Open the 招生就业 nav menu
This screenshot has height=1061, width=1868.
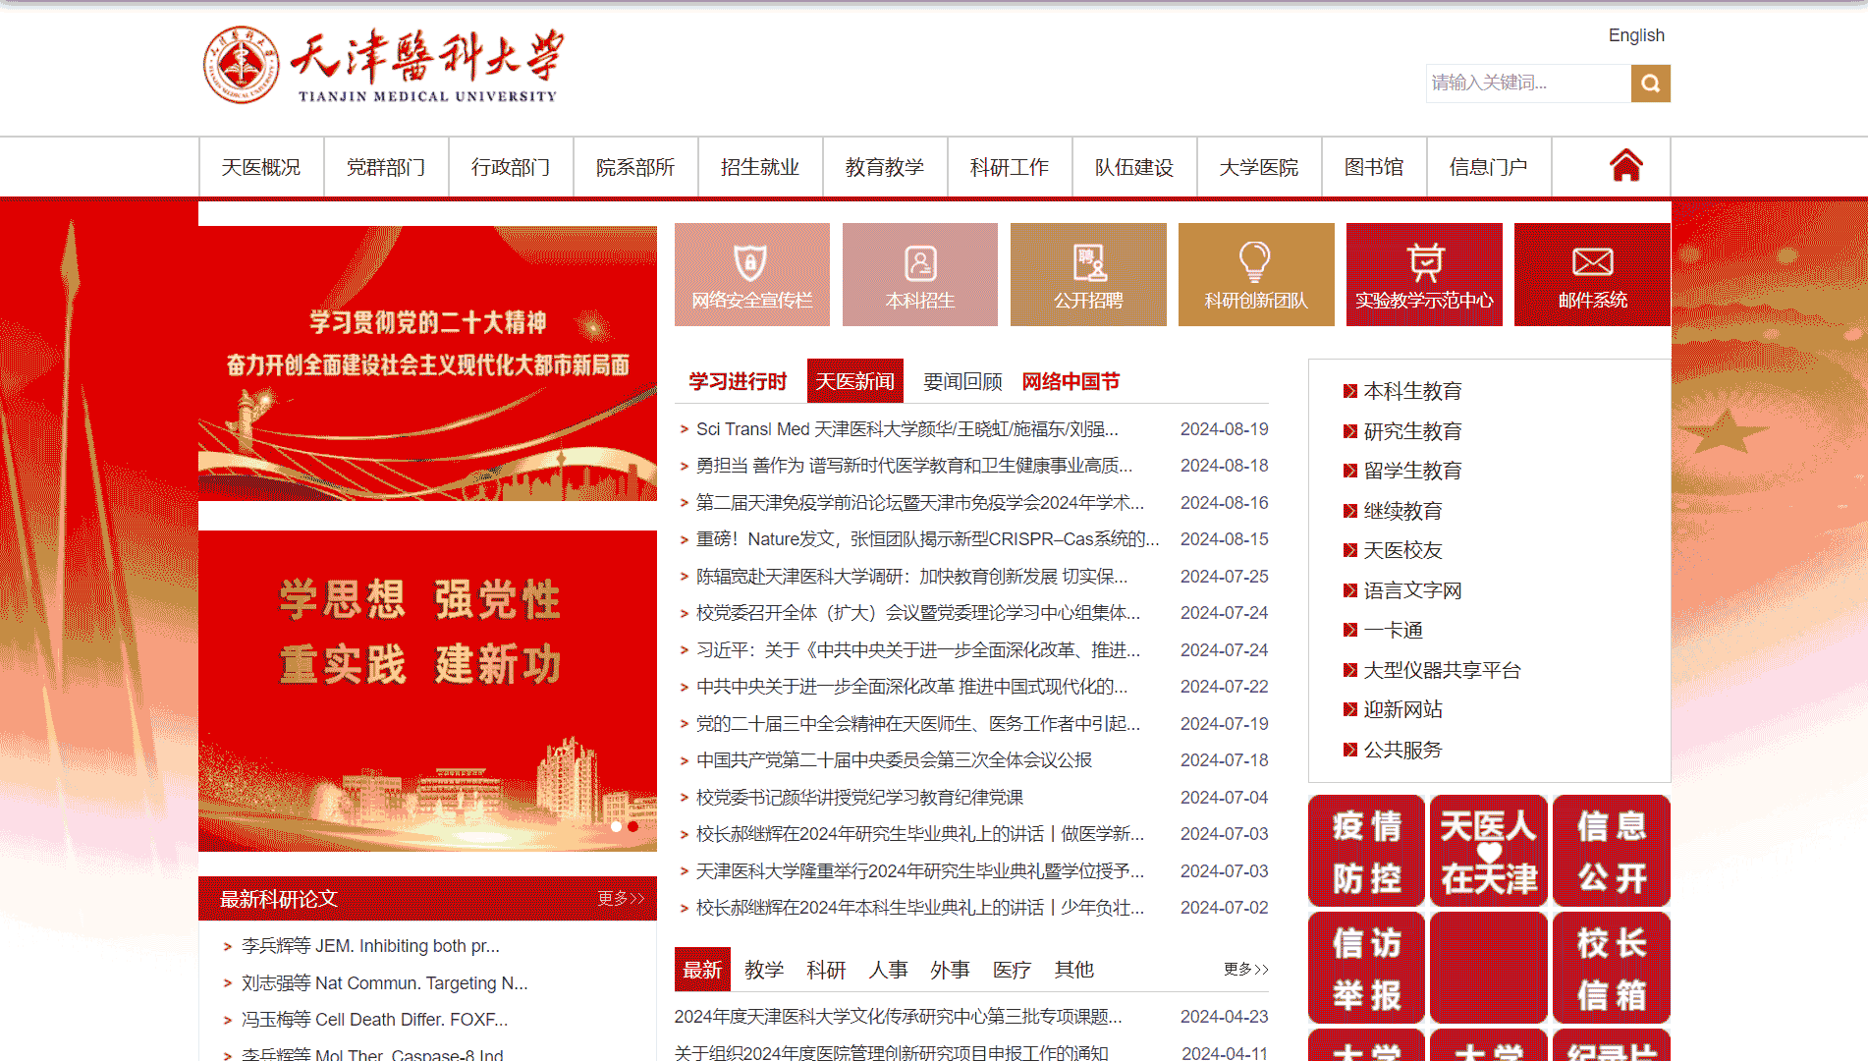(760, 167)
